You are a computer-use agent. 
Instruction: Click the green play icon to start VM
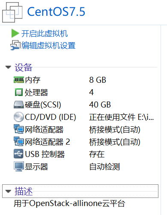click(15, 33)
